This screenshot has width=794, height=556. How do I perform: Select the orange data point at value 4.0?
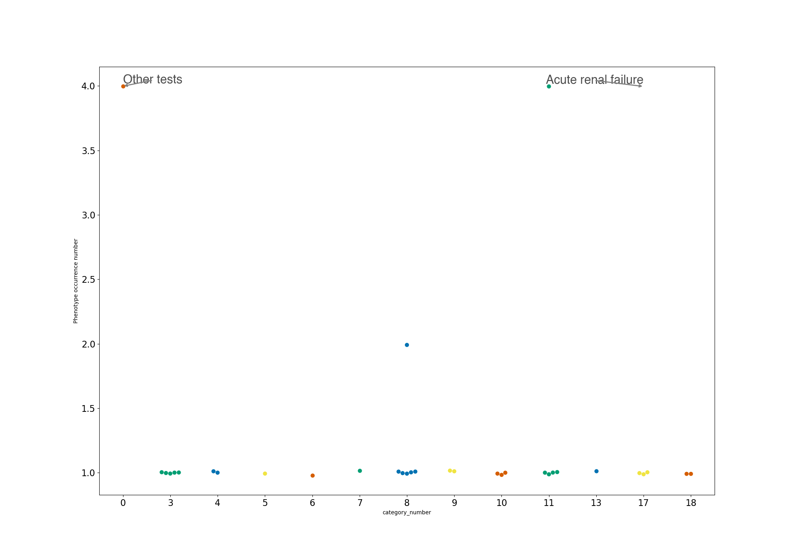[123, 86]
